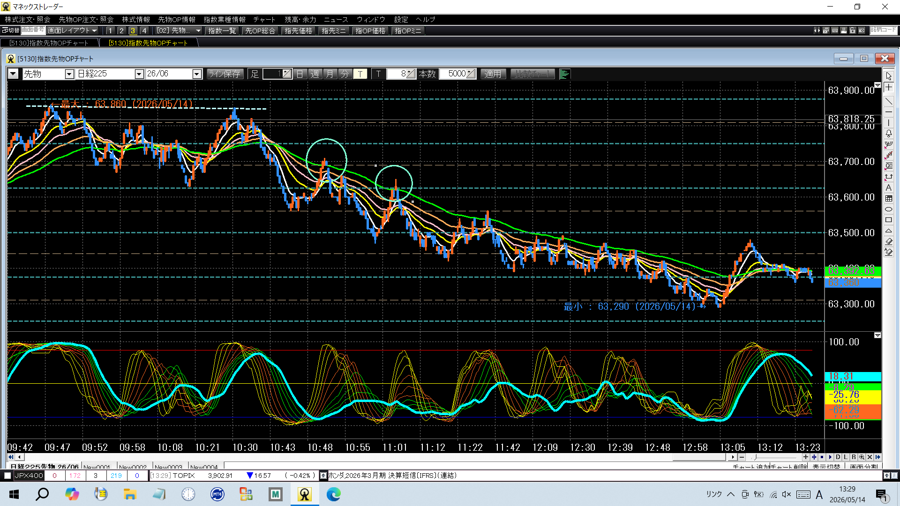Toggle the 分 minute timeframe button
The height and width of the screenshot is (506, 900).
pyautogui.click(x=345, y=74)
